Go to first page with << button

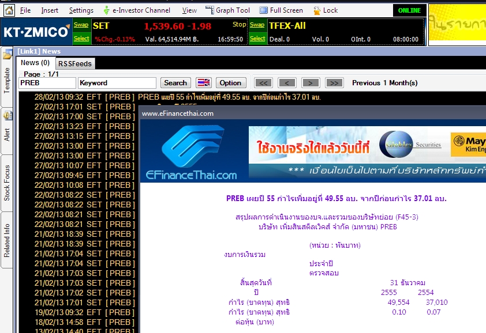pos(263,83)
